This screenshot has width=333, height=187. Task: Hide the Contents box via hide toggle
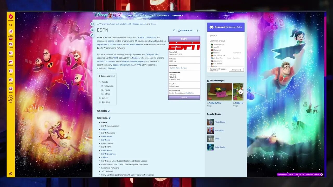(113, 76)
